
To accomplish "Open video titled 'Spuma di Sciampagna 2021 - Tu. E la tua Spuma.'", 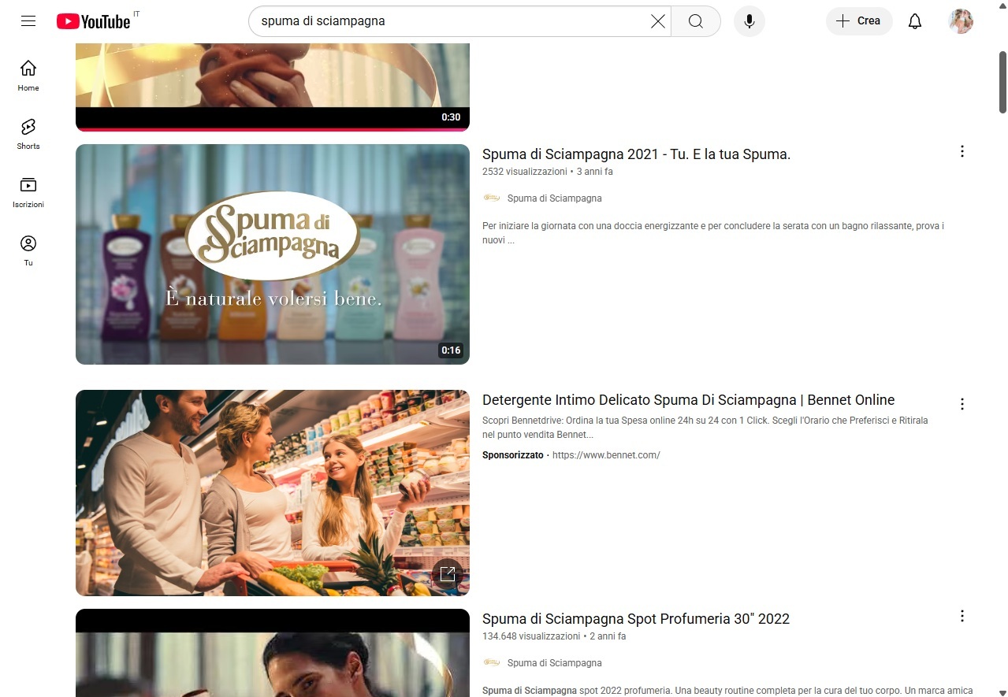I will coord(636,154).
